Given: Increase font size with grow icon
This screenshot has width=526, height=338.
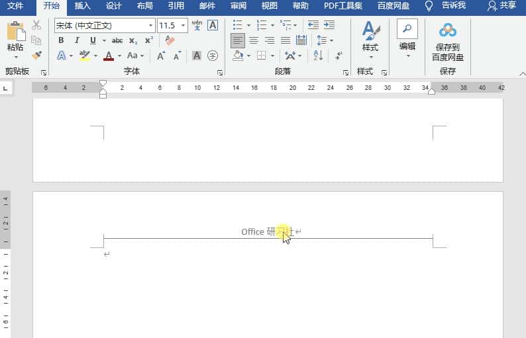Looking at the screenshot, I should coord(161,56).
